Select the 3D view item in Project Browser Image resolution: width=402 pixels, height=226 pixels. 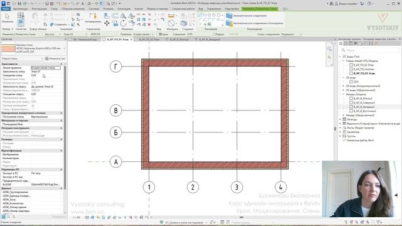356,82
